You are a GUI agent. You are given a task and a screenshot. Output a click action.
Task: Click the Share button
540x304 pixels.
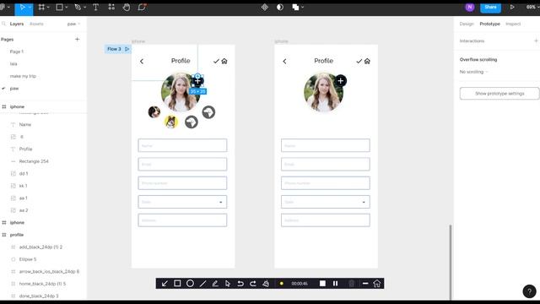click(490, 8)
